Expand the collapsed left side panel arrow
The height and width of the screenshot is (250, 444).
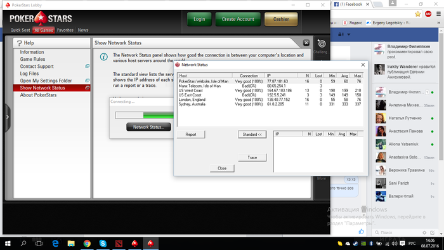coord(8,117)
